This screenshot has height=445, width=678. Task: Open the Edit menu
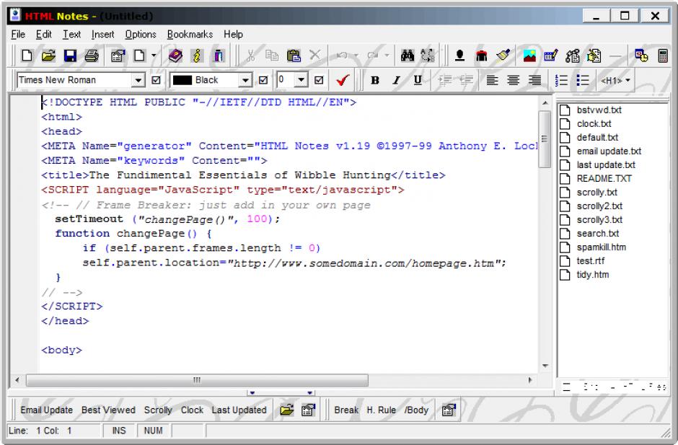pyautogui.click(x=44, y=34)
